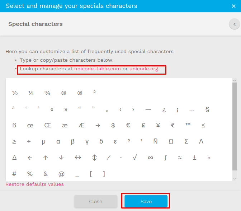This screenshot has width=241, height=211.
Task: Click the up-down double arrow symbol
Action: [x=95, y=158]
